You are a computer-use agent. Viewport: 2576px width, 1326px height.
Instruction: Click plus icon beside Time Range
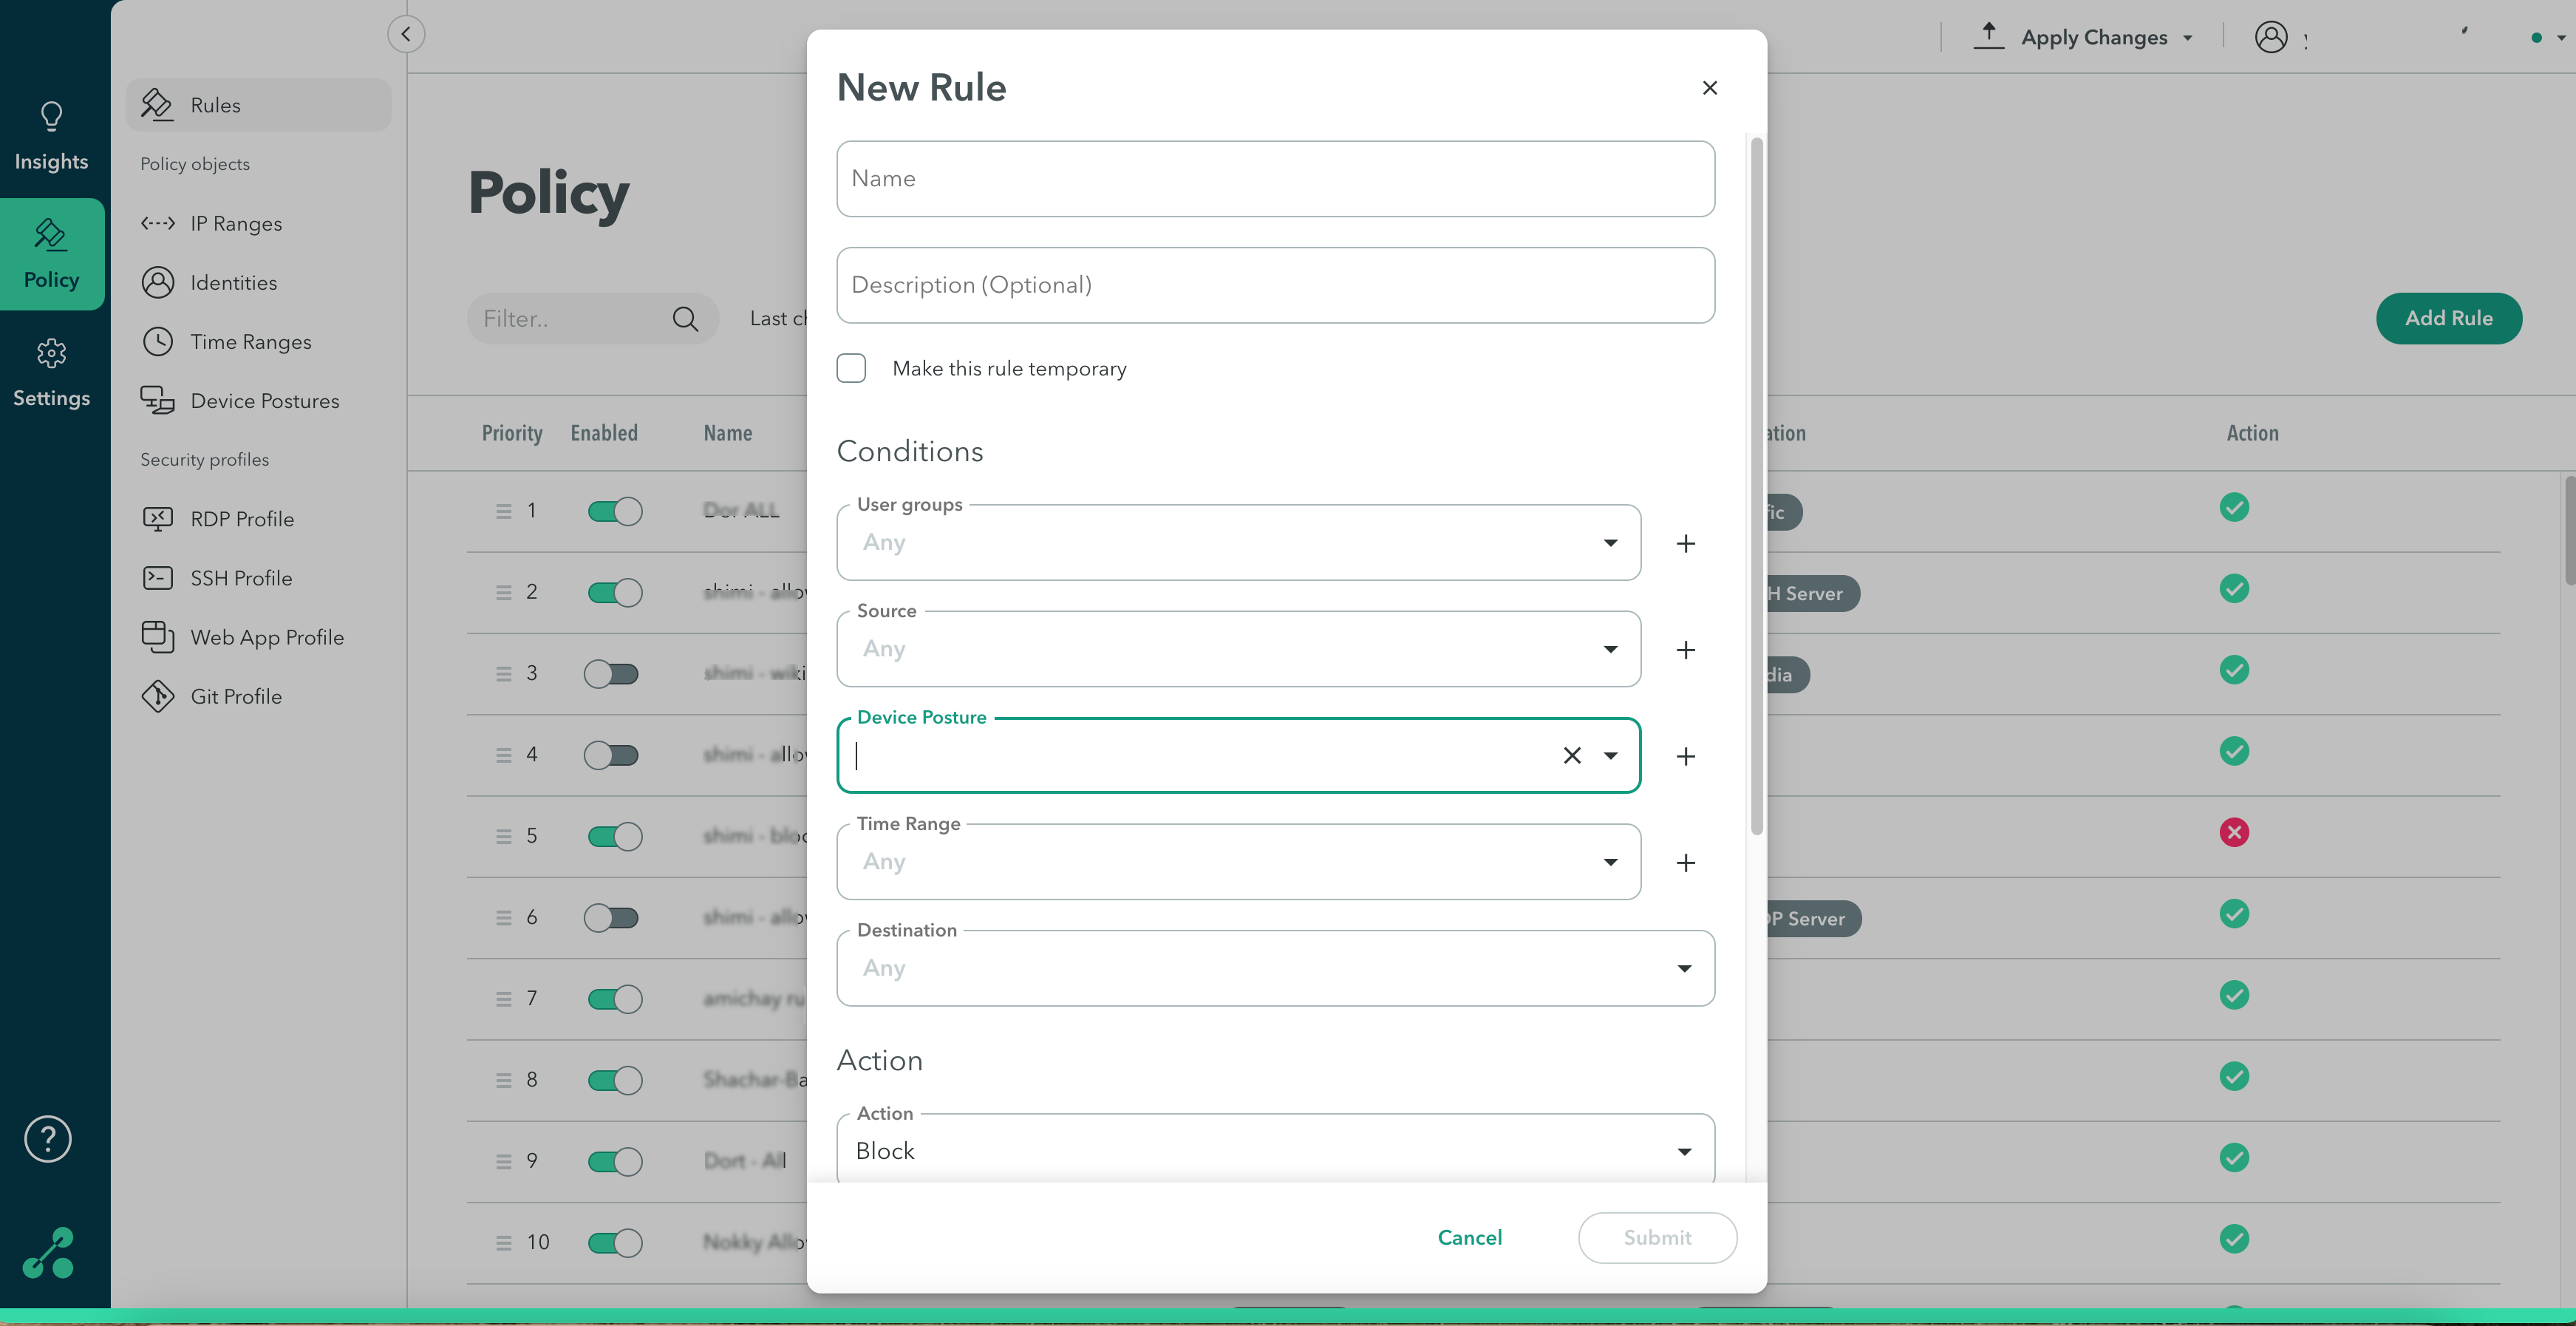(1685, 862)
